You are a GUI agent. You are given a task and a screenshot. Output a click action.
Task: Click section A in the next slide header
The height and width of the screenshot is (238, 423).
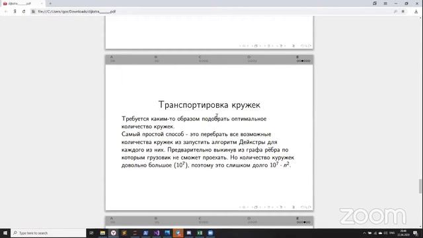(112, 218)
